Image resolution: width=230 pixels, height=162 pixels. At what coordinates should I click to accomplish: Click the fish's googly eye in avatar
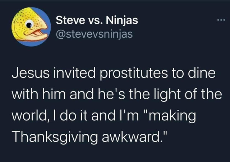point(29,24)
